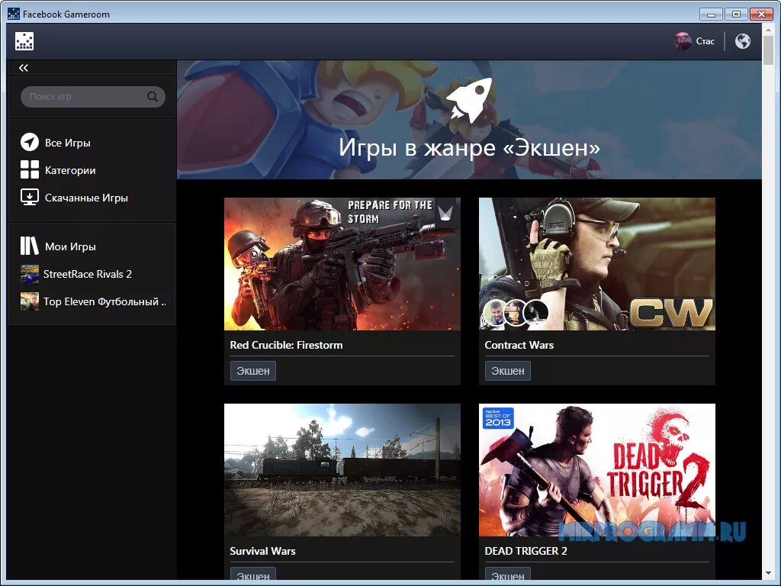Click the Facebook Gameroom title bar icon
The image size is (781, 586).
[14, 14]
